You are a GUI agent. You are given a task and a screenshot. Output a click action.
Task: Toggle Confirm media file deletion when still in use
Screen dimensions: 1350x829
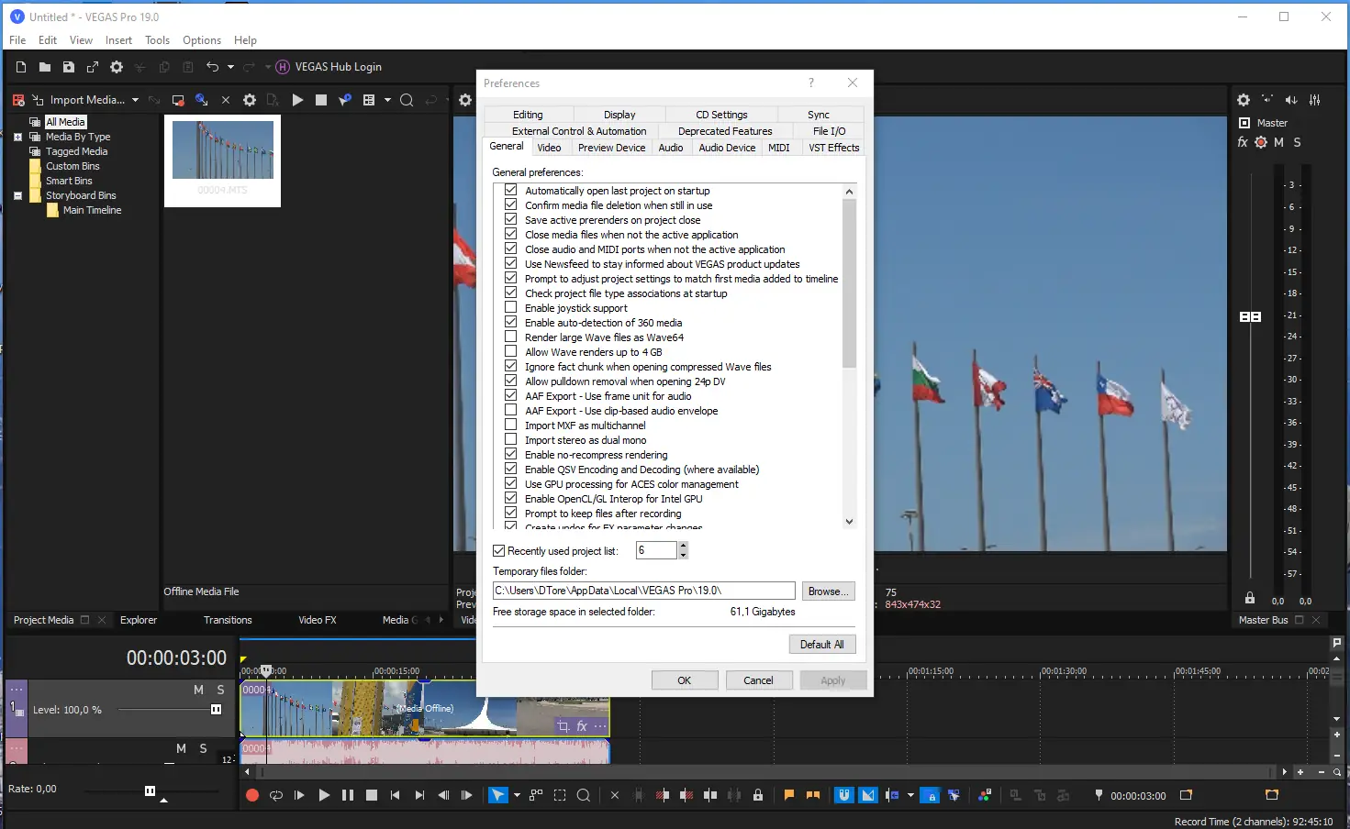[x=511, y=205]
